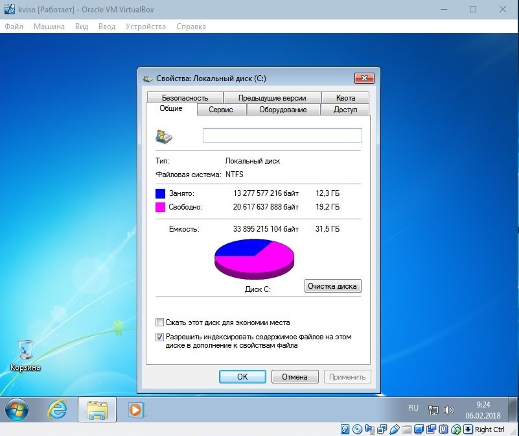
Task: Click the 'Right Ctrl' host key label
Action: tap(490, 430)
